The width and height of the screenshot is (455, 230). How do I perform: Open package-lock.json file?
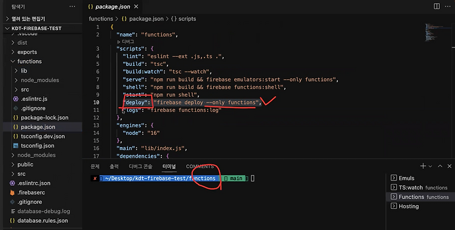click(x=44, y=117)
